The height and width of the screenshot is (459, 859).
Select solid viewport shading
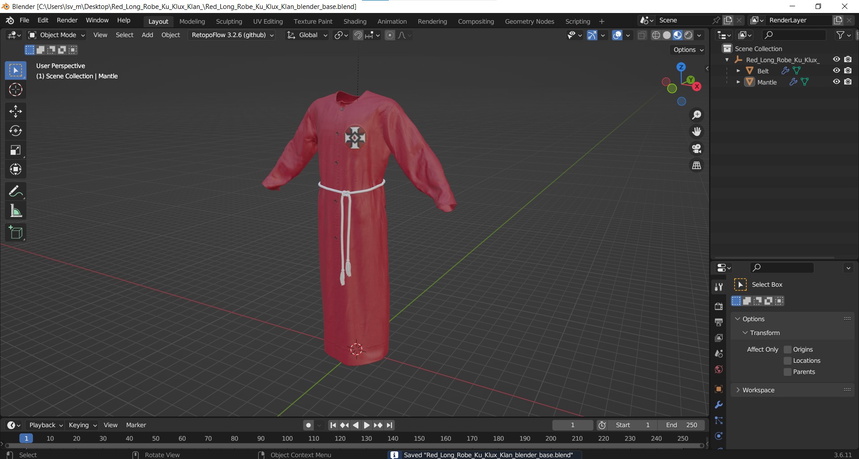(667, 35)
